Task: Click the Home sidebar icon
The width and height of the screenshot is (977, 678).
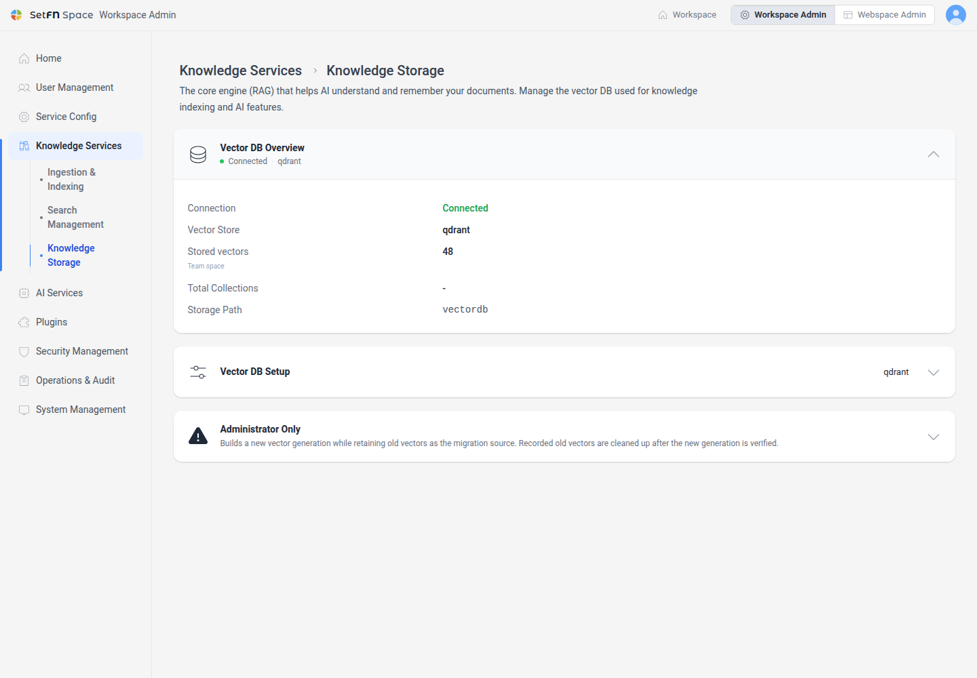Action: pyautogui.click(x=24, y=59)
